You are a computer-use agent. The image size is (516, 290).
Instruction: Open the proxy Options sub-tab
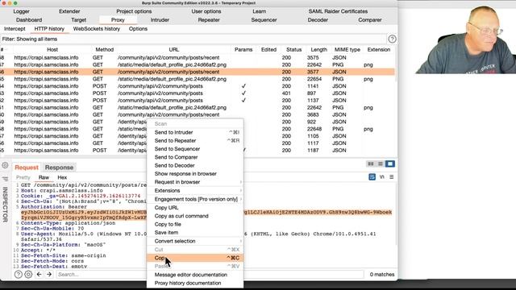(x=138, y=29)
